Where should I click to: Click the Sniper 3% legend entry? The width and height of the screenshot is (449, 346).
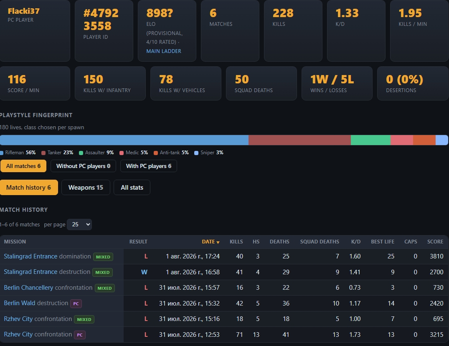209,153
